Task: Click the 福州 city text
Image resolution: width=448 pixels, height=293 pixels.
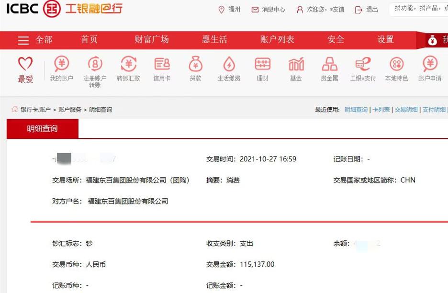Action: [234, 10]
